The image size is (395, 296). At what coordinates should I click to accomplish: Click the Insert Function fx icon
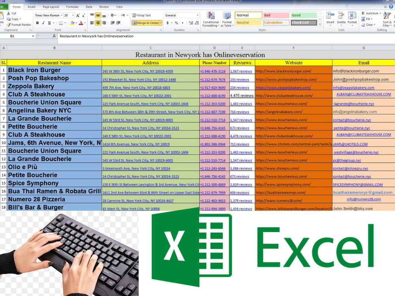[x=54, y=36]
